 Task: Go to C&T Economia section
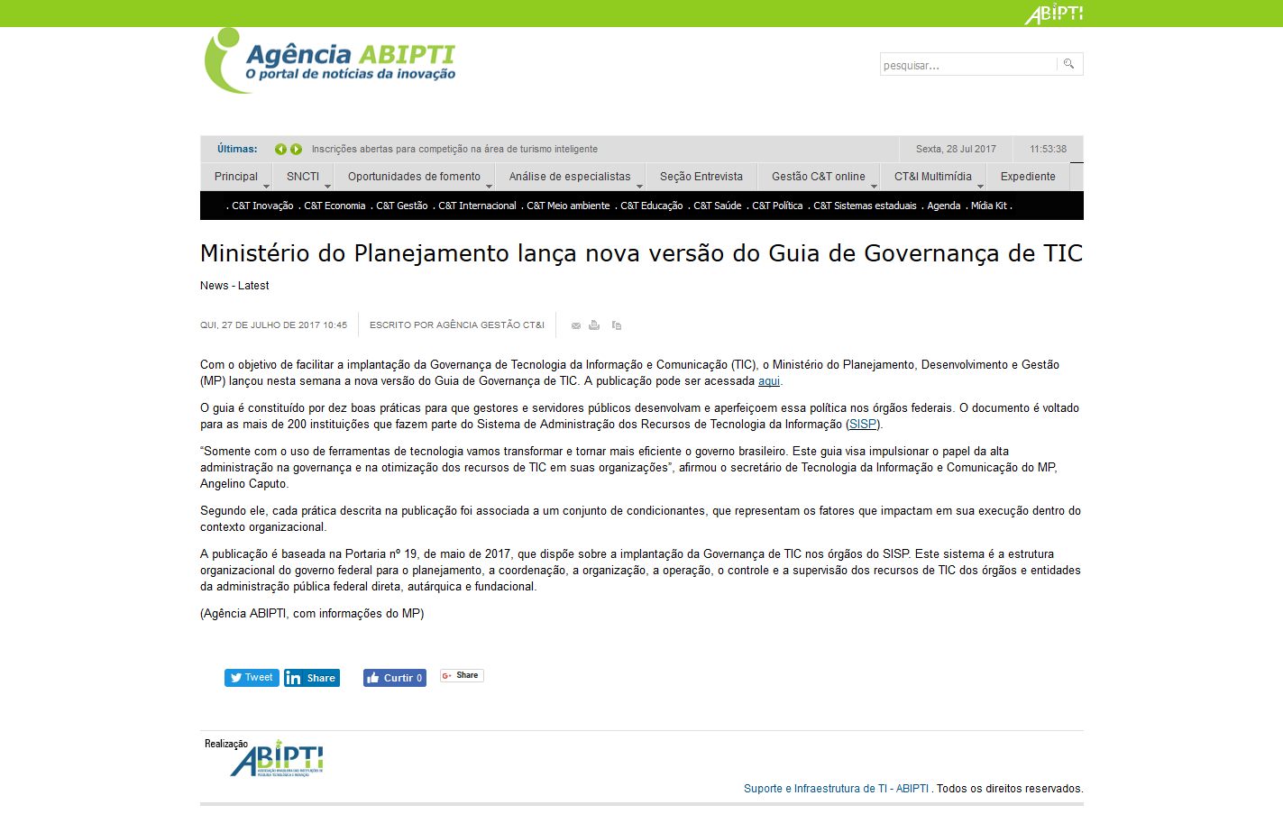coord(334,206)
